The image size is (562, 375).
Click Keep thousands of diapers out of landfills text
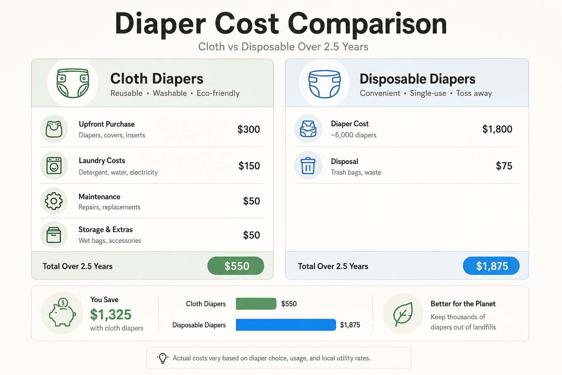click(463, 322)
